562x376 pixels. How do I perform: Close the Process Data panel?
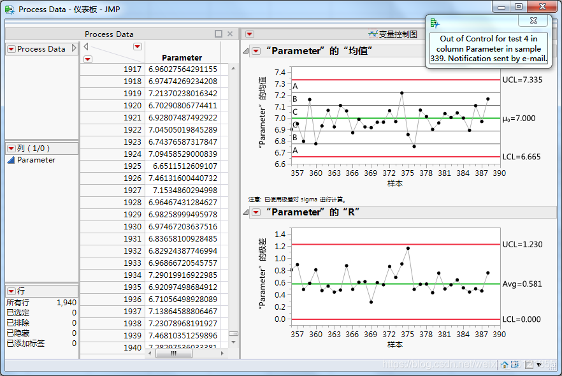230,34
